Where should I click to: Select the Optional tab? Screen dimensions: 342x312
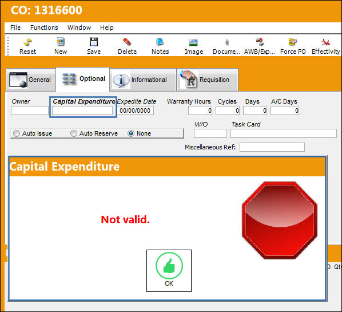pos(83,79)
